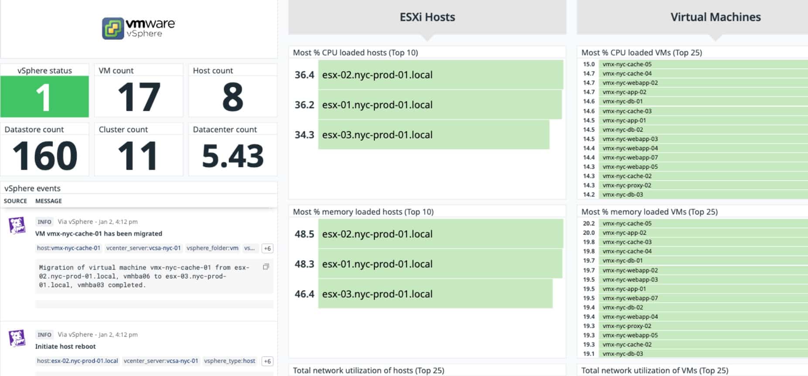The width and height of the screenshot is (808, 376).
Task: Click vmx-nyc-cache-05 in CPU loaded VMs
Action: tap(703, 64)
